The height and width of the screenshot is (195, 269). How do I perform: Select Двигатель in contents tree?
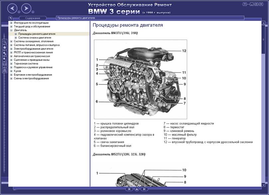(20, 30)
